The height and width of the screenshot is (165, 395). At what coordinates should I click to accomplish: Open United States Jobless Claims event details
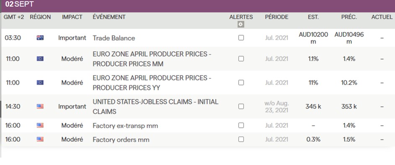pos(155,106)
